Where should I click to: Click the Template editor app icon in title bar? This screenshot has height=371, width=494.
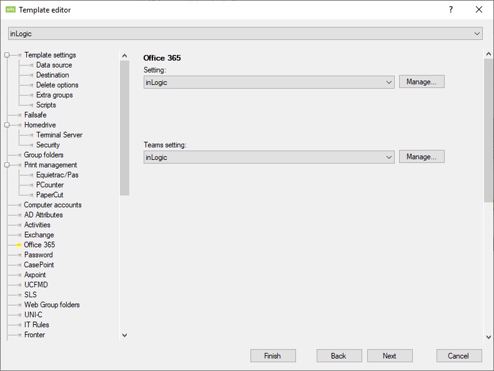[11, 9]
